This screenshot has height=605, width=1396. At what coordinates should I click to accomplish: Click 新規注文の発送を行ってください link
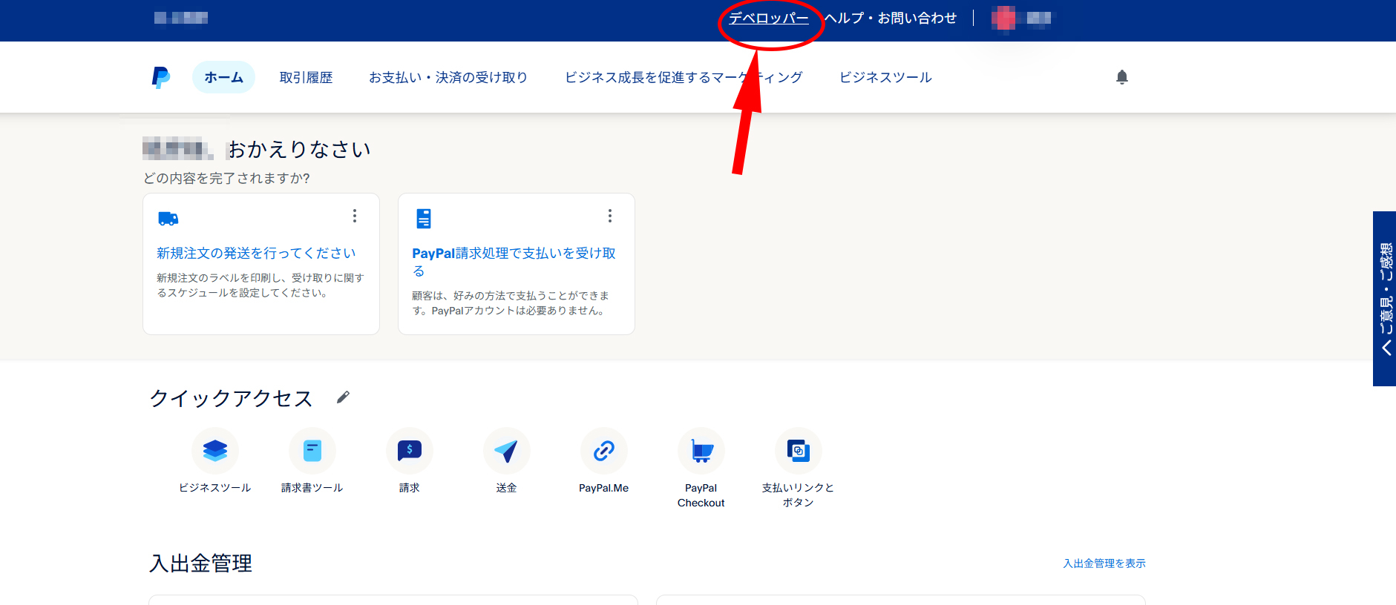(256, 254)
